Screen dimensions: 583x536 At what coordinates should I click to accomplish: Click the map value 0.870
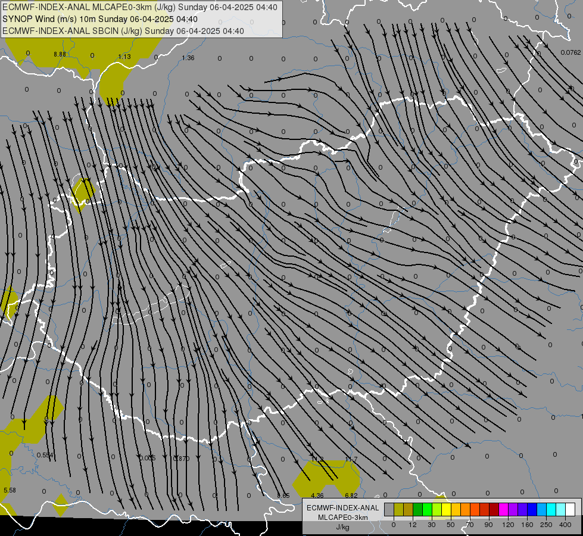click(x=182, y=458)
